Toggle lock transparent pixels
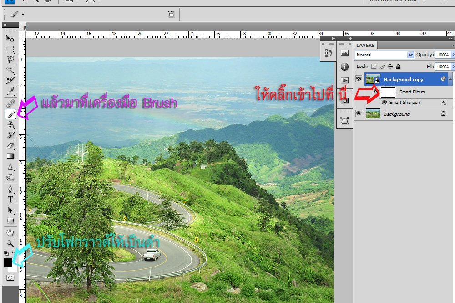Screen dimensions: 455x303 374,67
